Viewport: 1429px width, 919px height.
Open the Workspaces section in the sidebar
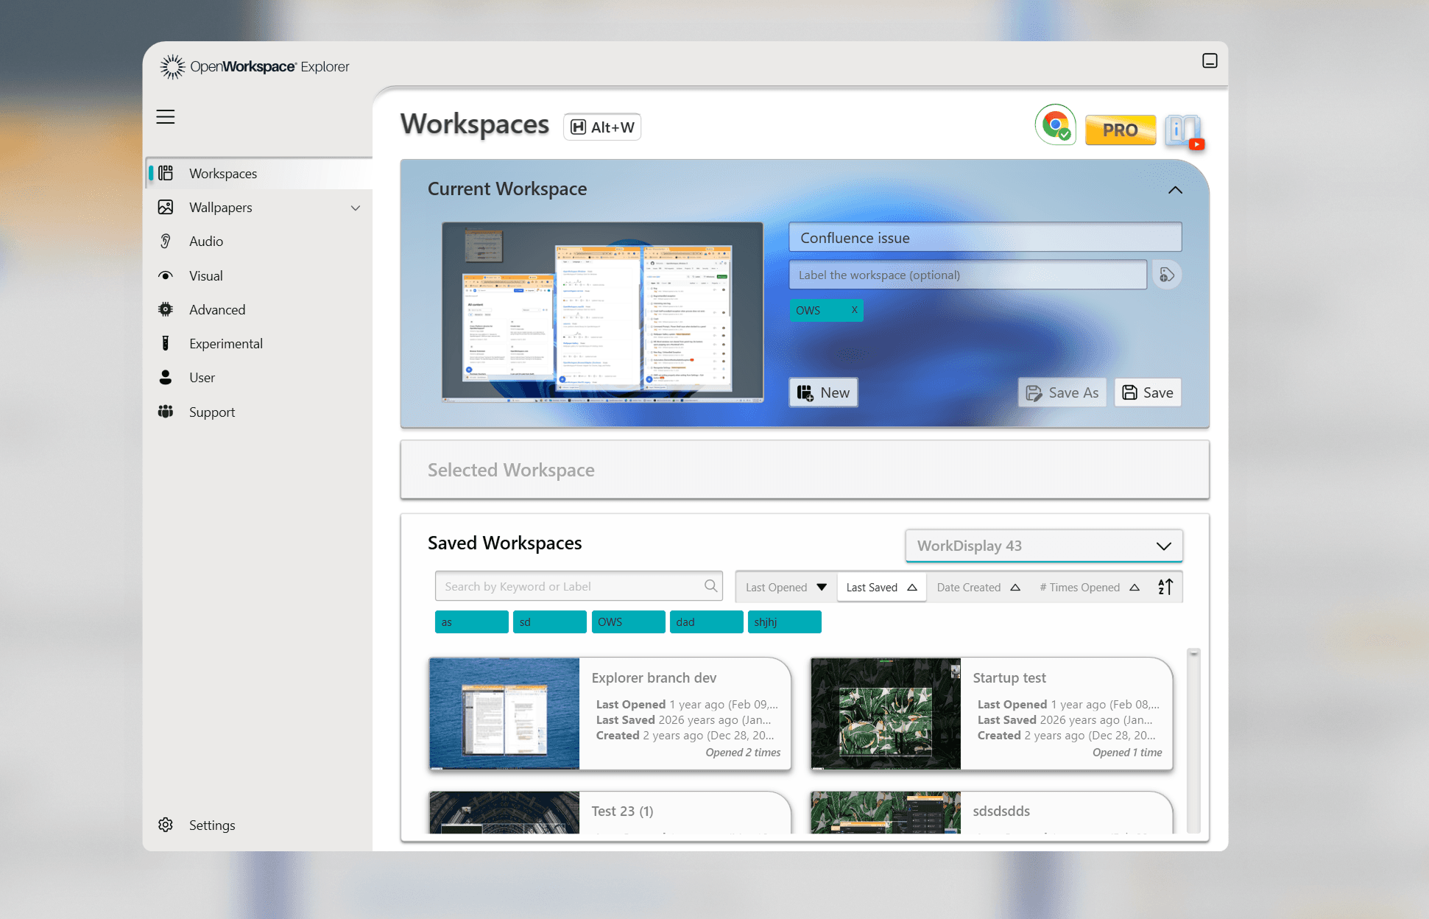[x=222, y=173]
